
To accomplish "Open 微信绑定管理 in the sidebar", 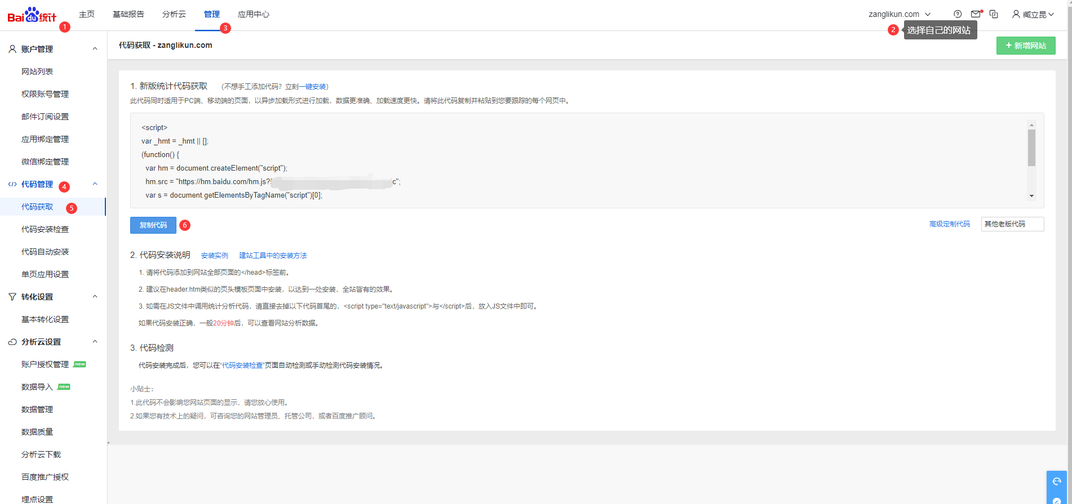I will point(45,162).
